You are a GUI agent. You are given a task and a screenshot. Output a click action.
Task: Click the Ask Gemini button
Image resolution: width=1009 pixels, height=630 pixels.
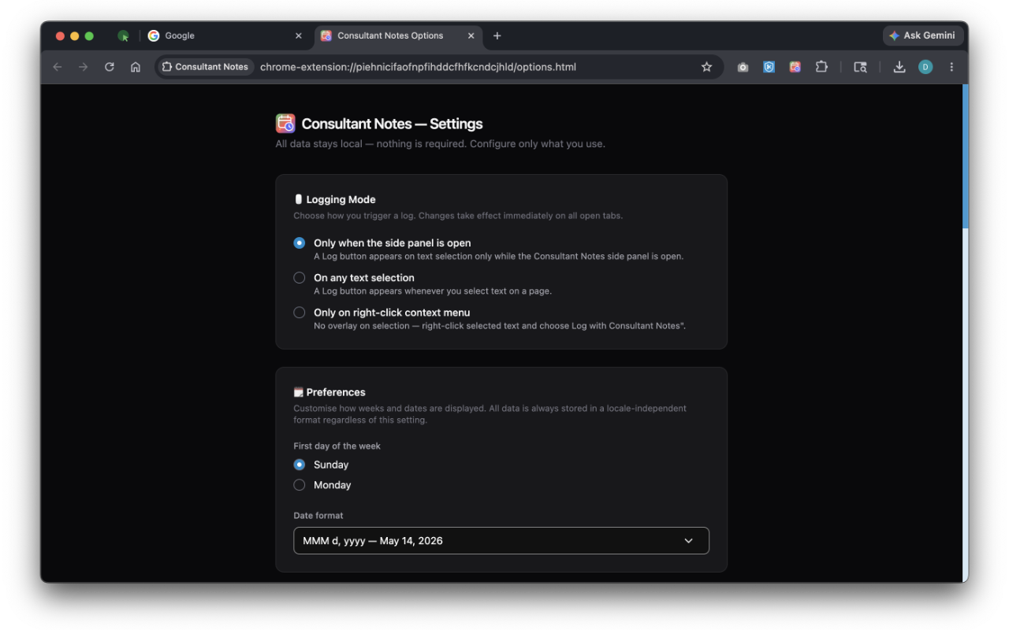[x=923, y=35]
